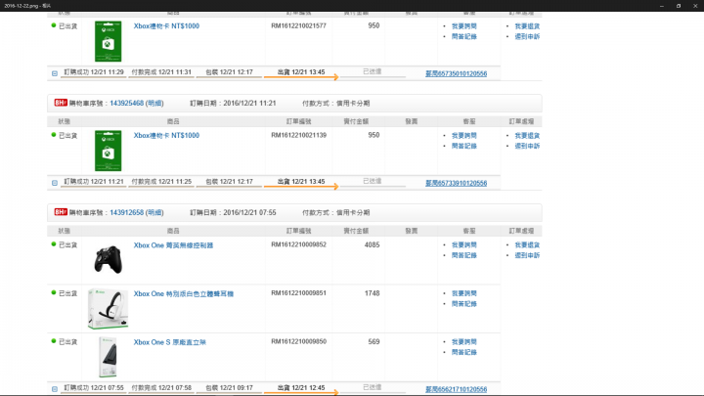Click 付款完成 12/21 11:25 payment stage
Screen dimensions: 704x396
[x=161, y=182]
